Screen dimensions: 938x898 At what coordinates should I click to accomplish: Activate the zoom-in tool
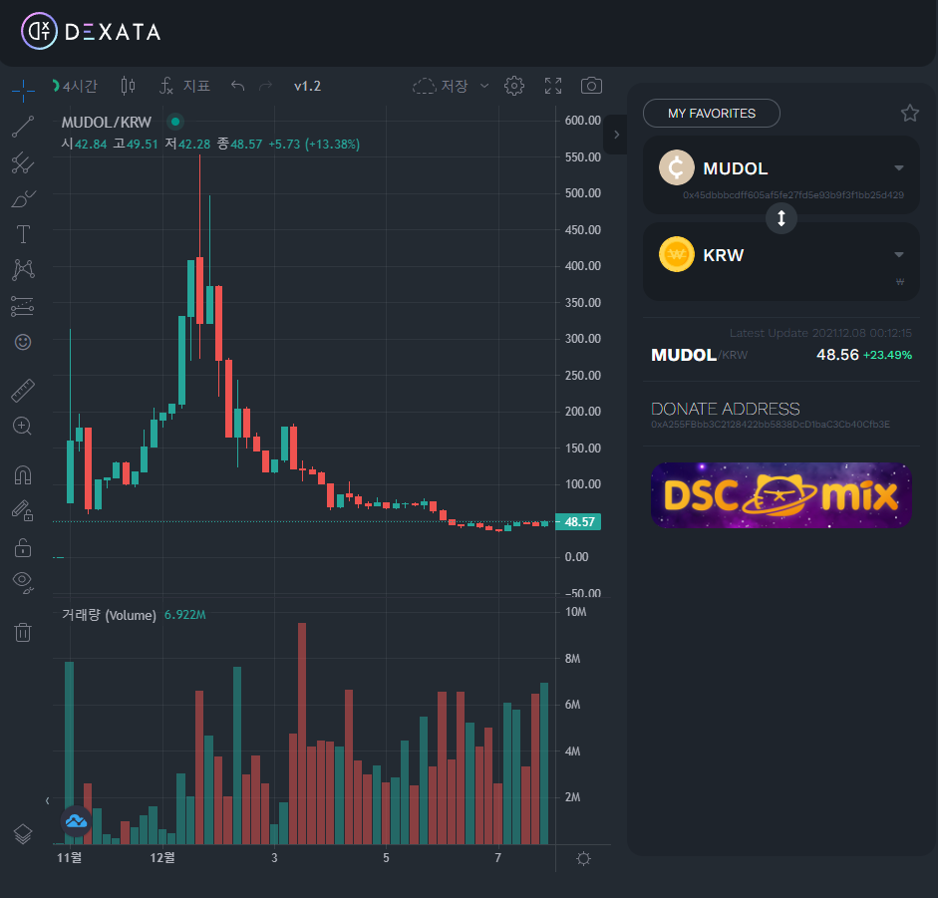click(x=23, y=426)
